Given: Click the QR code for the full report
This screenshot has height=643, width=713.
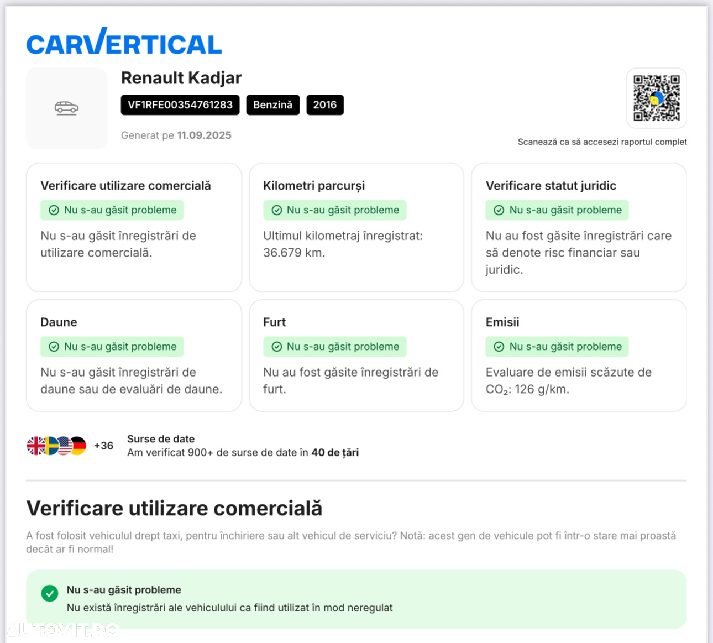Looking at the screenshot, I should [x=656, y=98].
